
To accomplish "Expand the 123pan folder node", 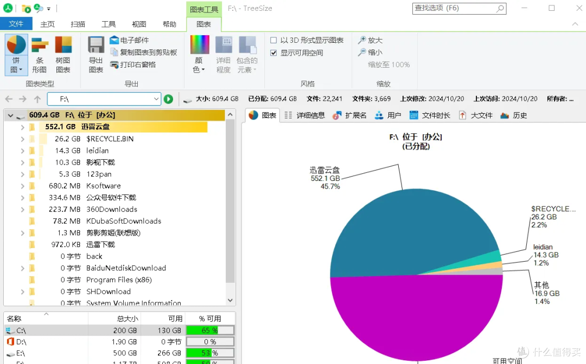I will (22, 174).
